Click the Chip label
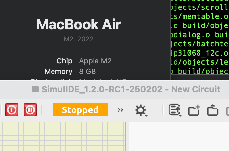The image size is (229, 151). point(64,61)
